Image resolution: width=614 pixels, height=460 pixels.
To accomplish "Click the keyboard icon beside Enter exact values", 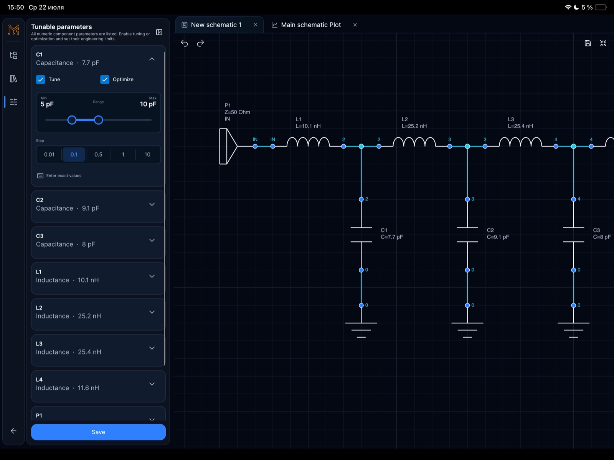I will tap(40, 176).
